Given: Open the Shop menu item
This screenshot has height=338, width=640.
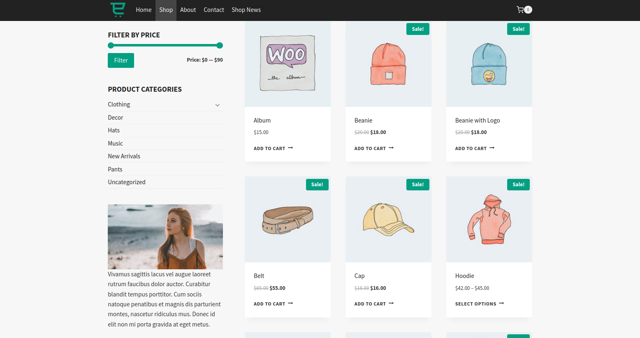Looking at the screenshot, I should (x=166, y=10).
